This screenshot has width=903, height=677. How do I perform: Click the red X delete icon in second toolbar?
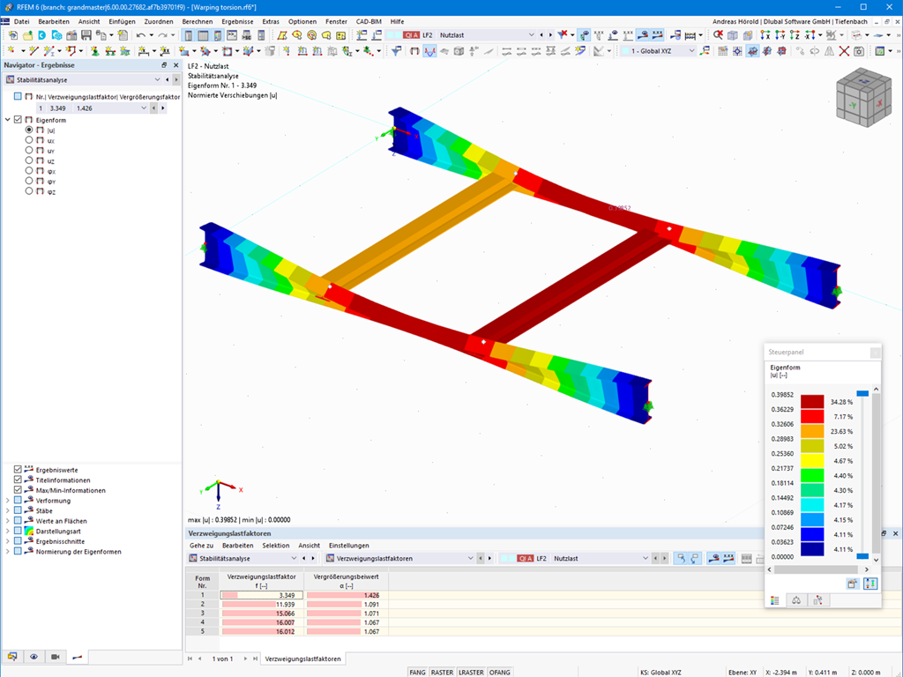pos(844,51)
